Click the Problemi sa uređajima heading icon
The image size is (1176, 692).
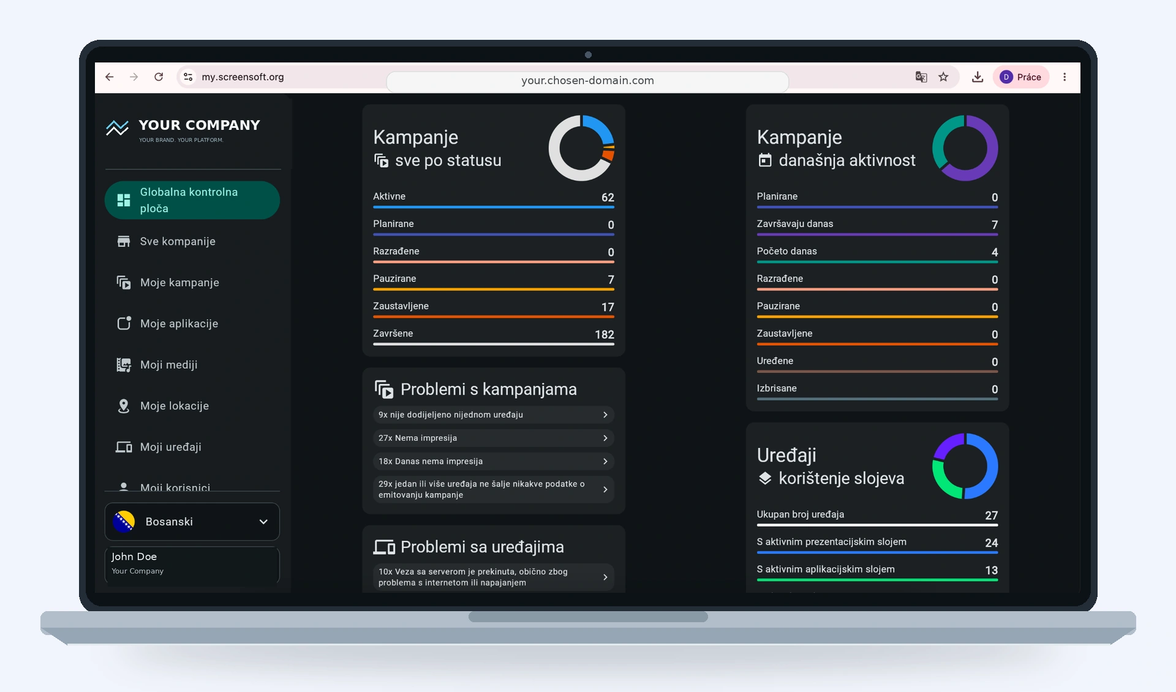pos(384,547)
